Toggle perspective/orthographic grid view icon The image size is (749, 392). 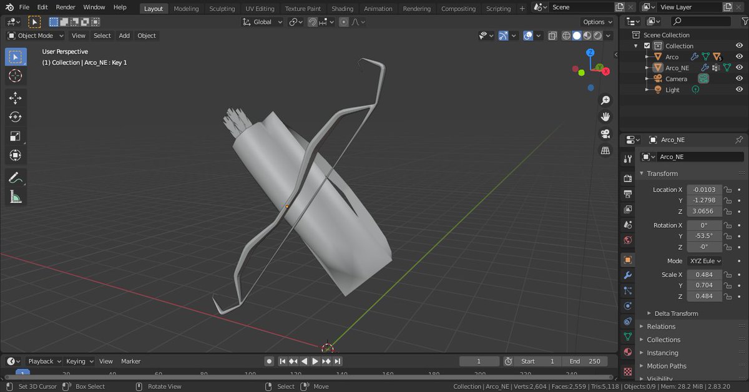pos(605,150)
